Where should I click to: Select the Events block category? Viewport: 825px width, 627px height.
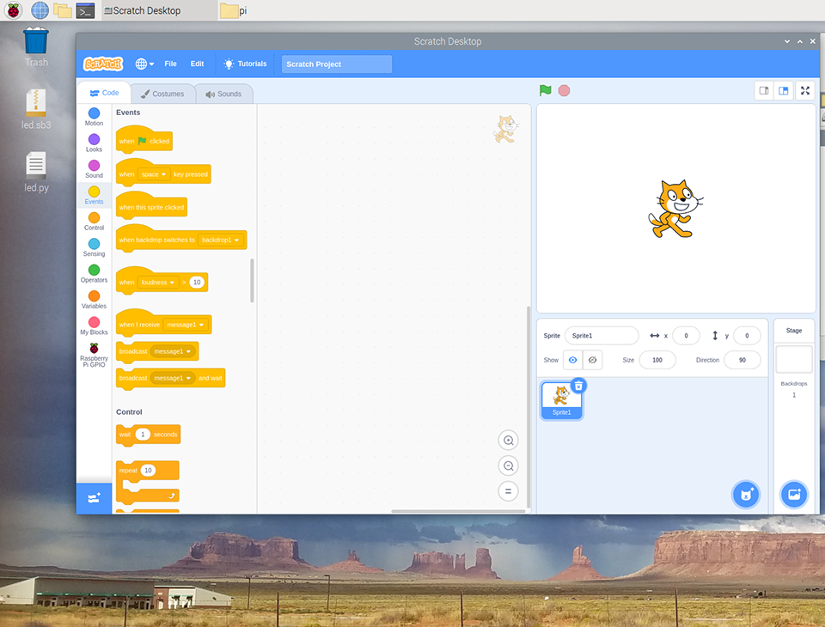[95, 195]
